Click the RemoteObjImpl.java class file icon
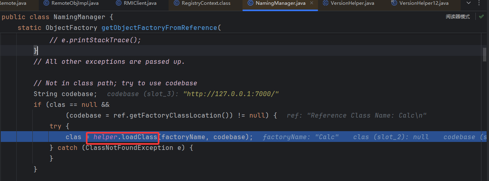The height and width of the screenshot is (181, 489). [46, 3]
